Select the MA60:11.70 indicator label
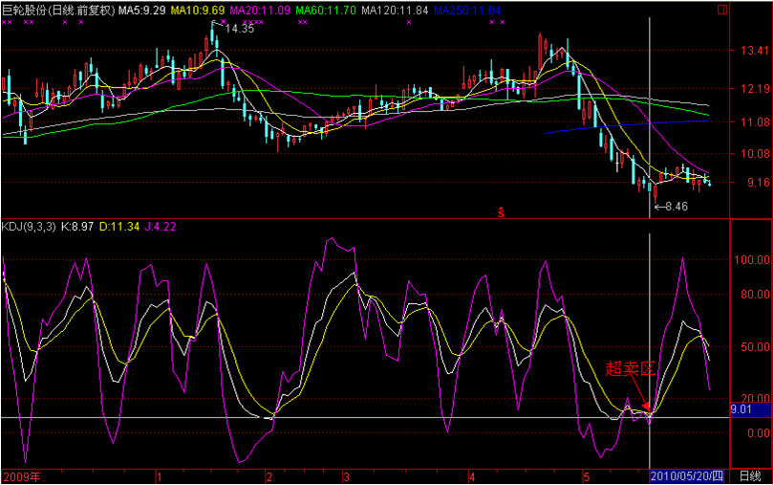The width and height of the screenshot is (774, 485). [x=326, y=11]
